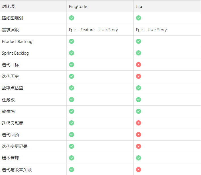Click the Product Backlog row label
The image size is (201, 175).
[x=17, y=42]
